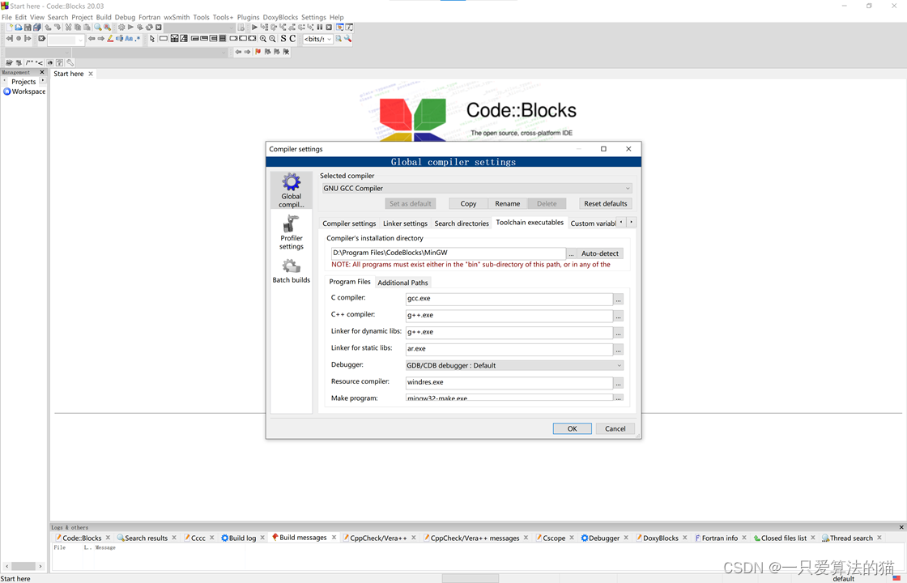This screenshot has height=583, width=907.
Task: Browse for installation directory '...' button
Action: pos(571,253)
